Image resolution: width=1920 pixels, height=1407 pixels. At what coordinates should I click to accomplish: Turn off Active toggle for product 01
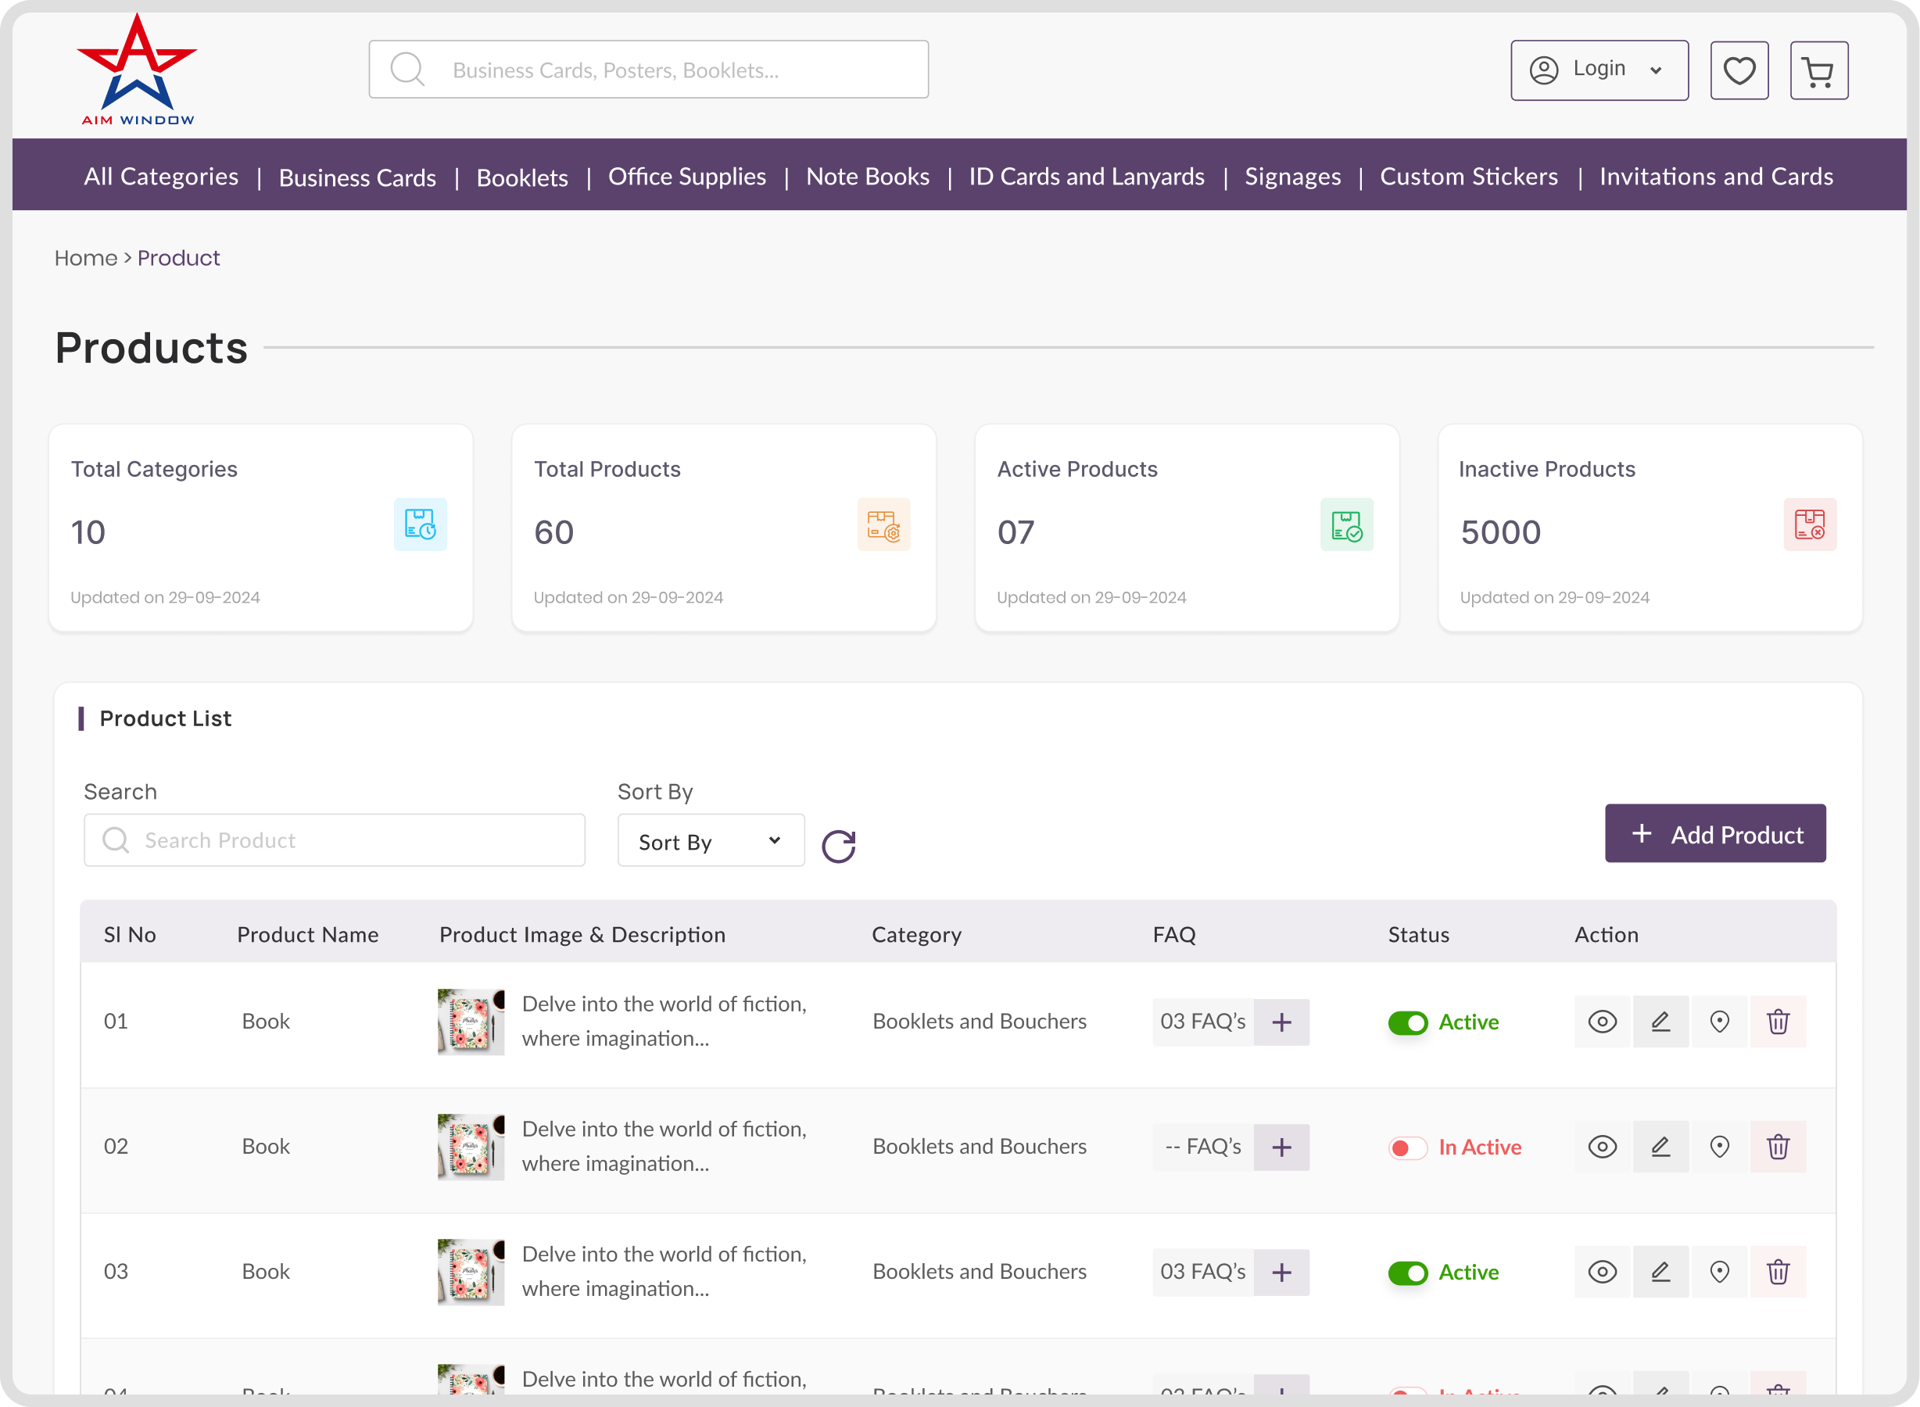[1407, 1022]
